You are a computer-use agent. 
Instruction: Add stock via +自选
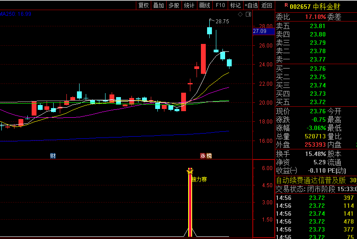point(251,5)
